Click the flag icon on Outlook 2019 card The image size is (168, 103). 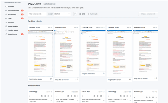point(156,78)
